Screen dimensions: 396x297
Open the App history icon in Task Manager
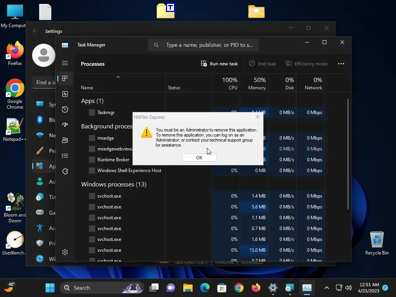pos(65,109)
